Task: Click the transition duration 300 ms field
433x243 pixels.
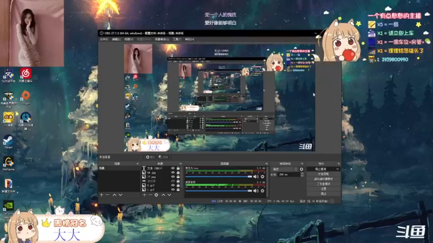Action: point(289,174)
